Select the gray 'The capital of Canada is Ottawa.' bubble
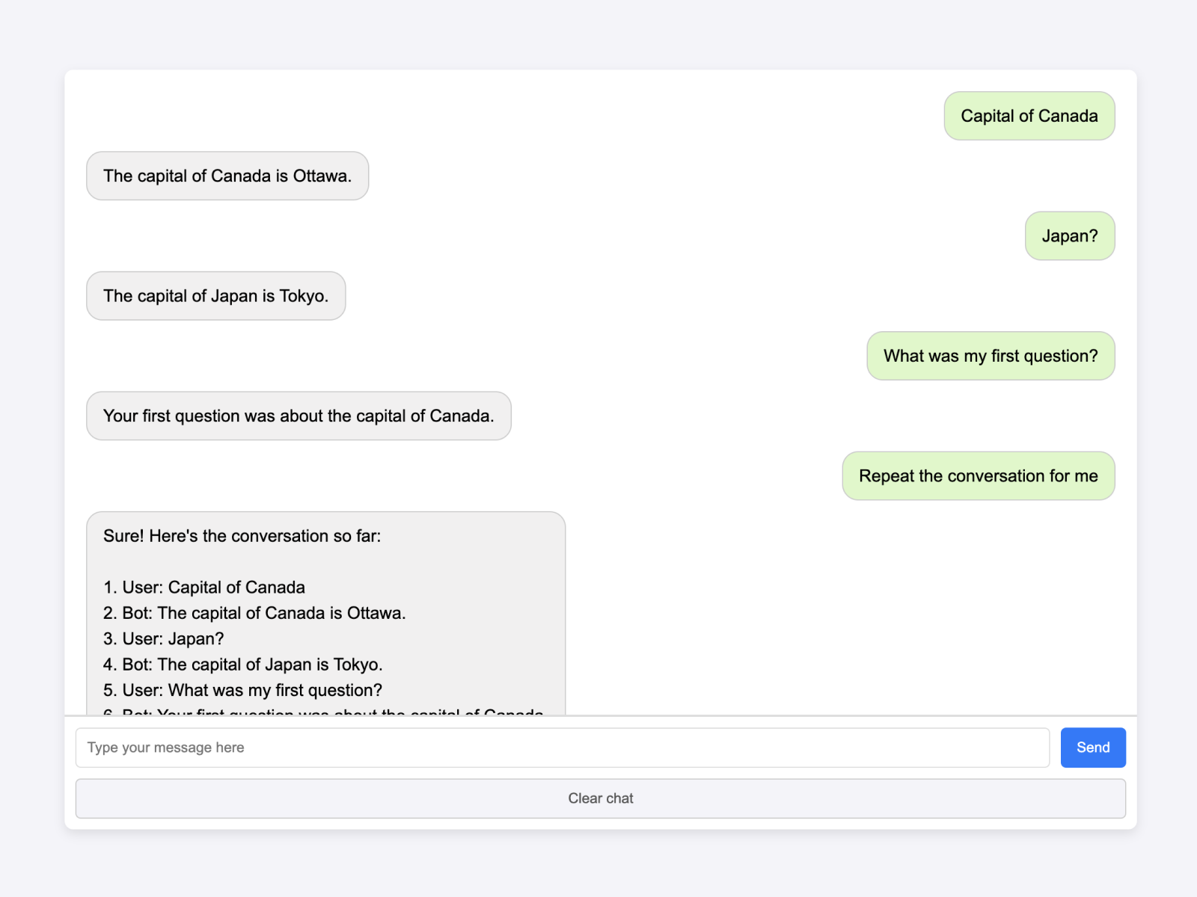1197x897 pixels. coord(227,176)
